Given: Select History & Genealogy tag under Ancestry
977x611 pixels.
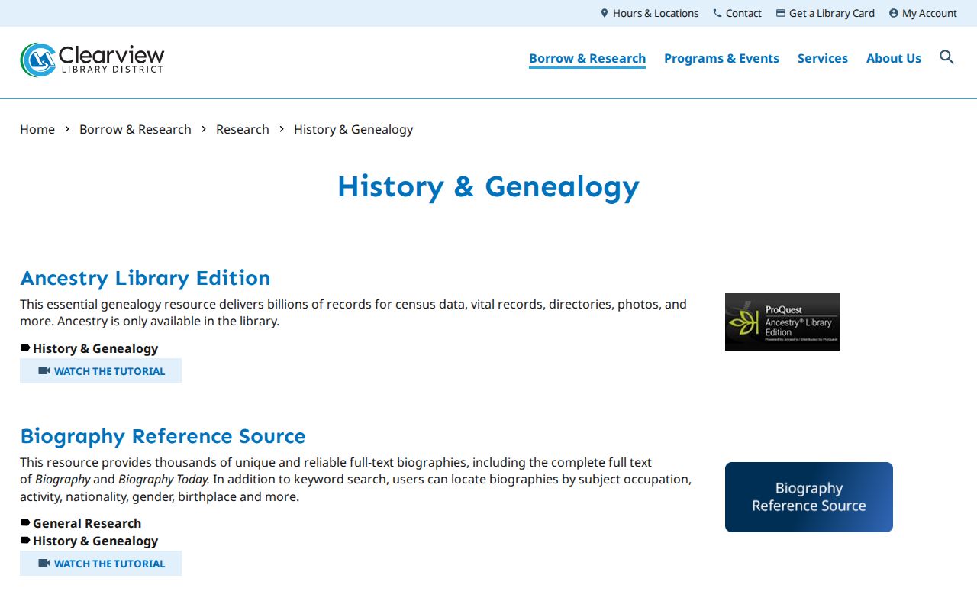Looking at the screenshot, I should [x=95, y=348].
